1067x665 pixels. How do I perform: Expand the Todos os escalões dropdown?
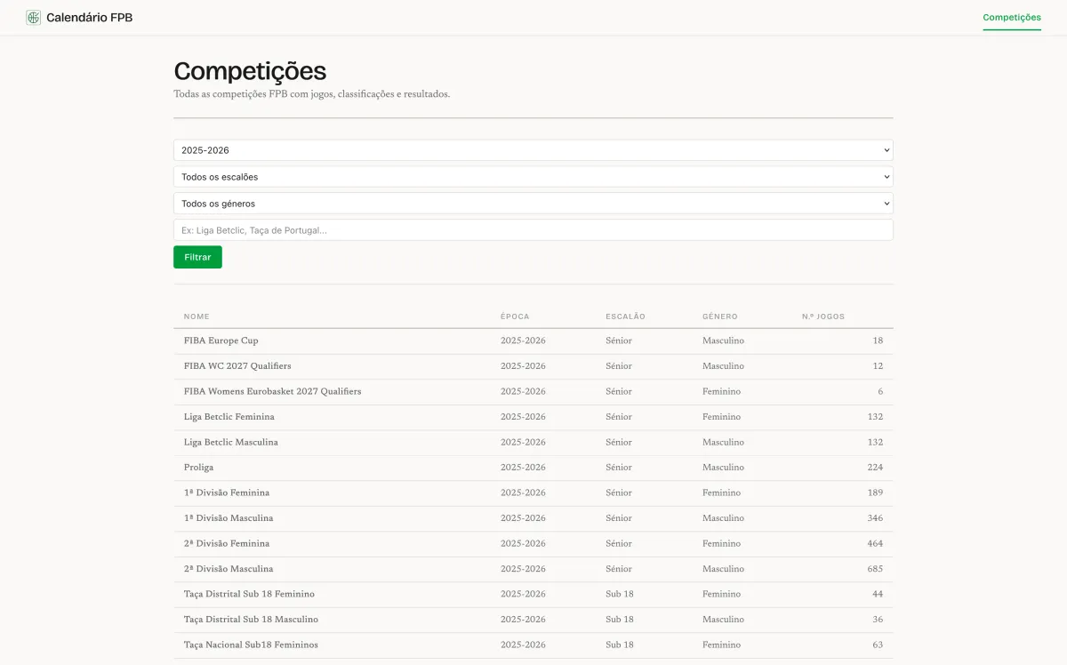coord(533,177)
